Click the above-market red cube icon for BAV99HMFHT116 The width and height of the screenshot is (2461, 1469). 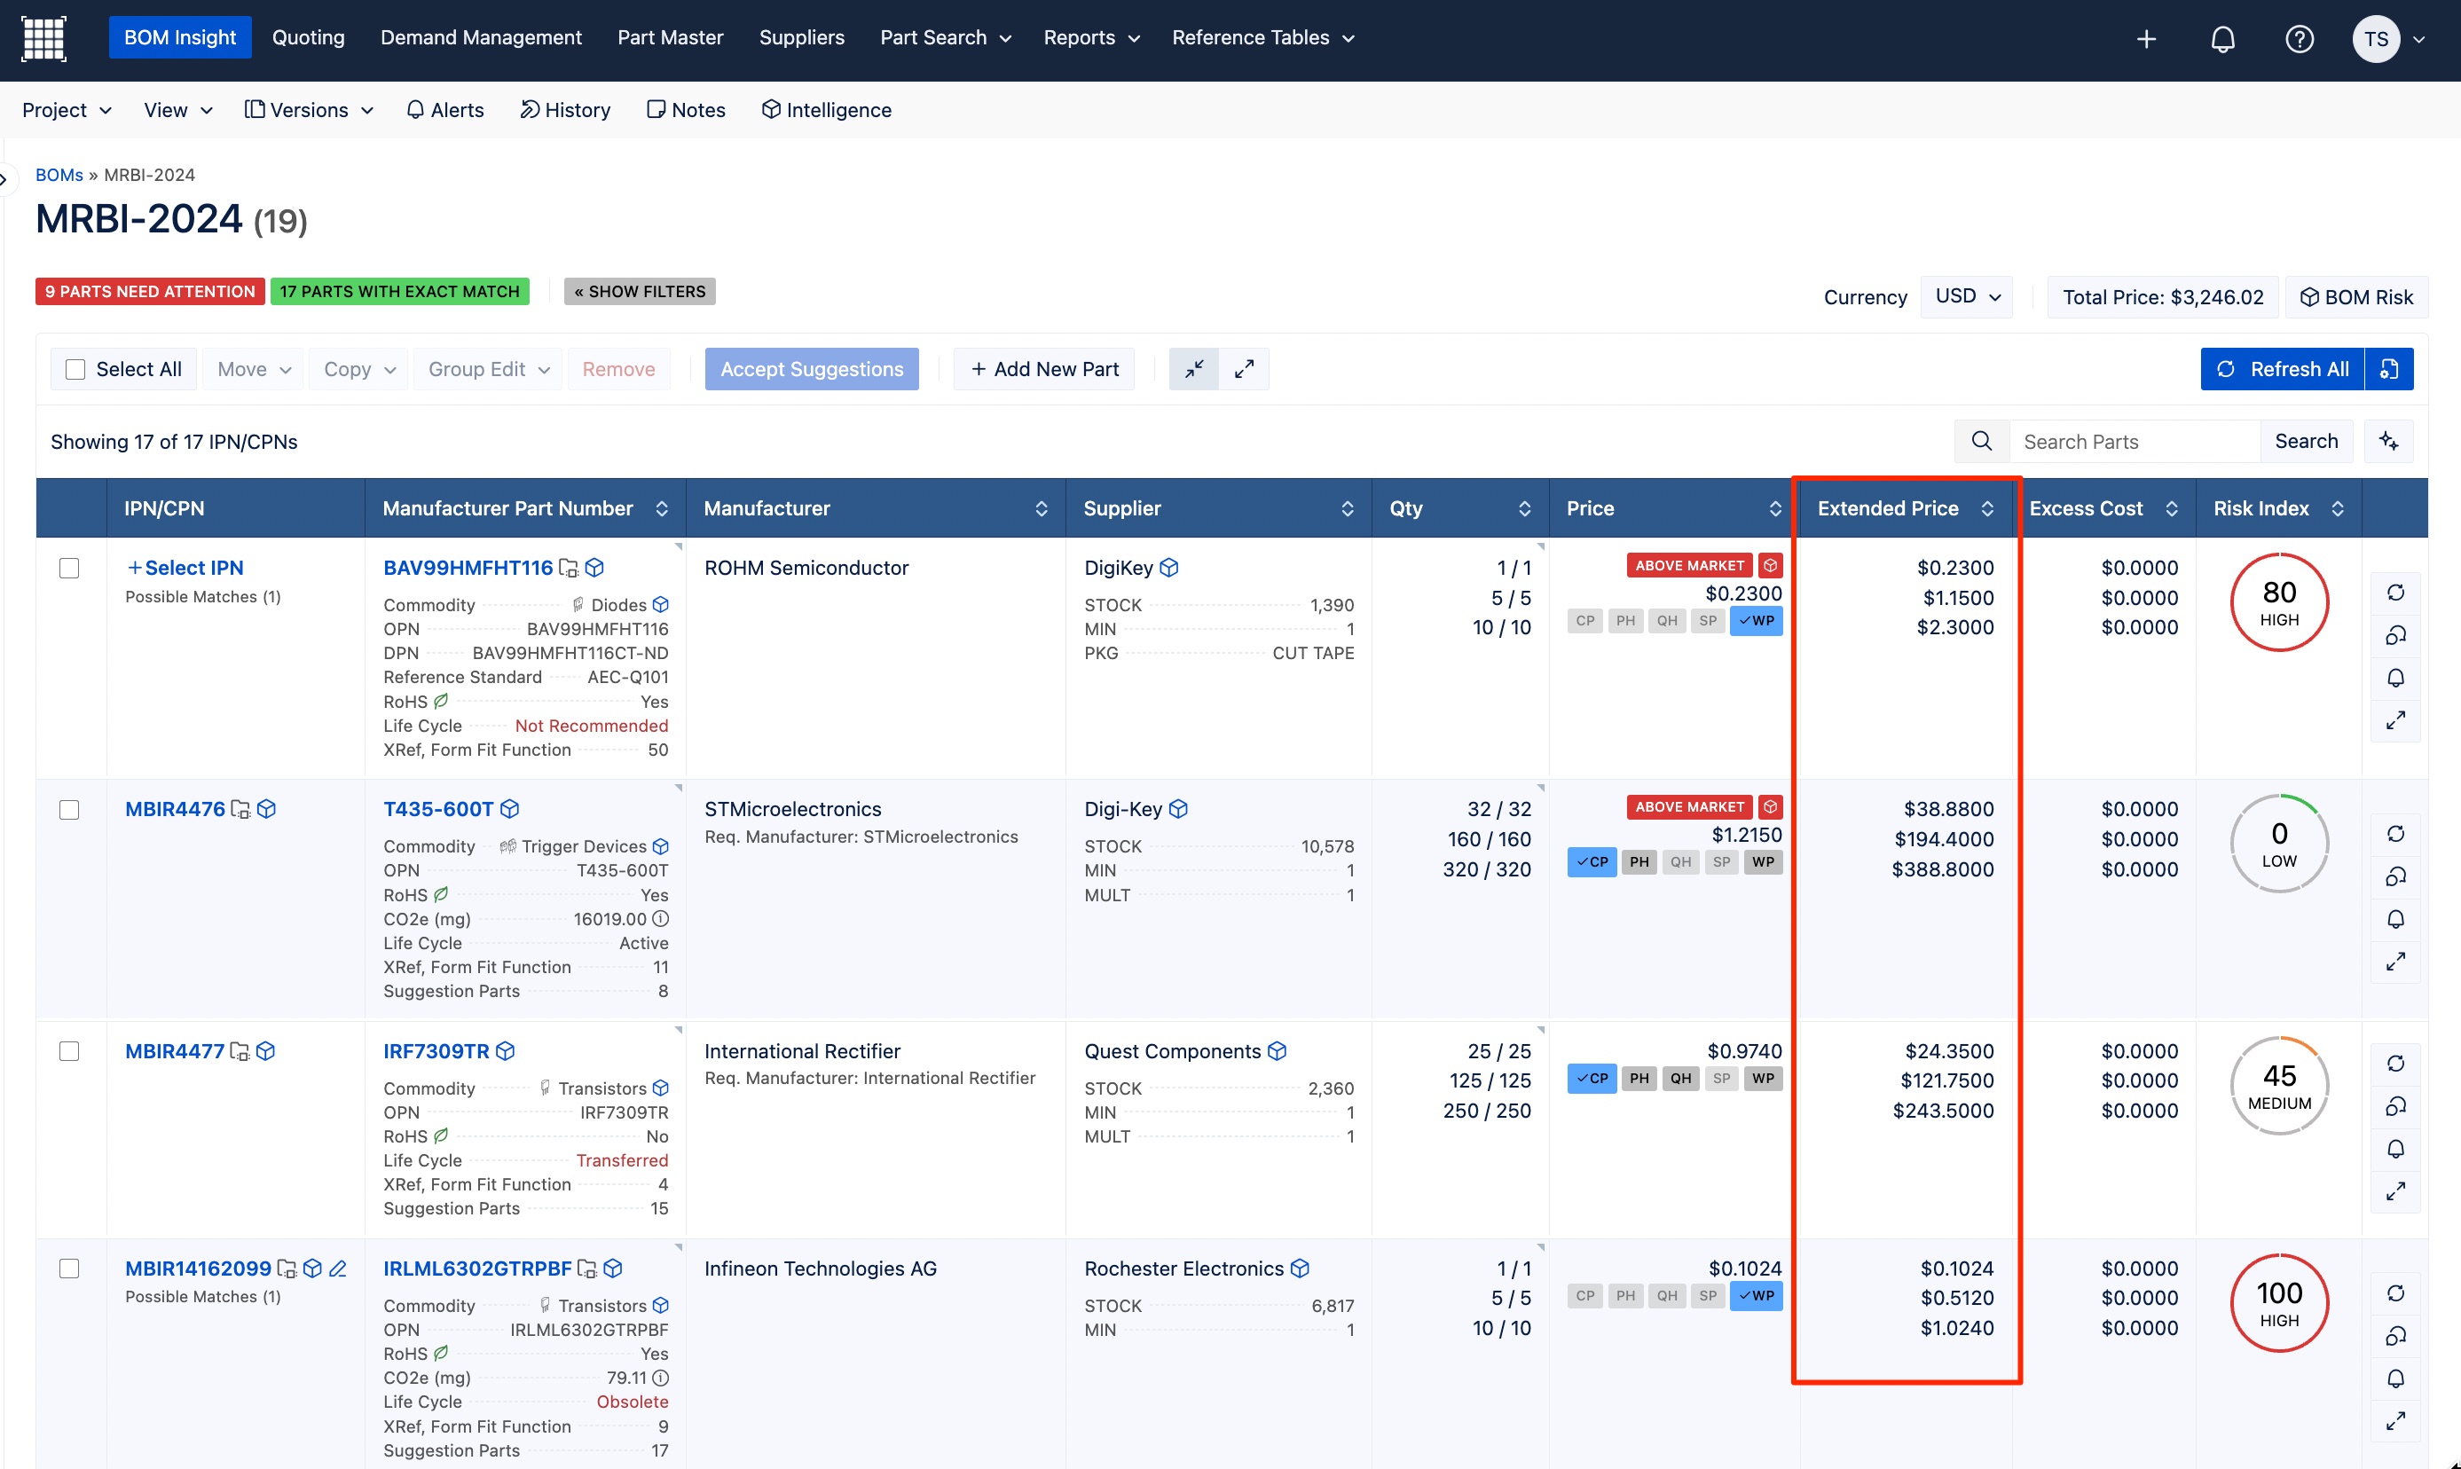pyautogui.click(x=1770, y=565)
